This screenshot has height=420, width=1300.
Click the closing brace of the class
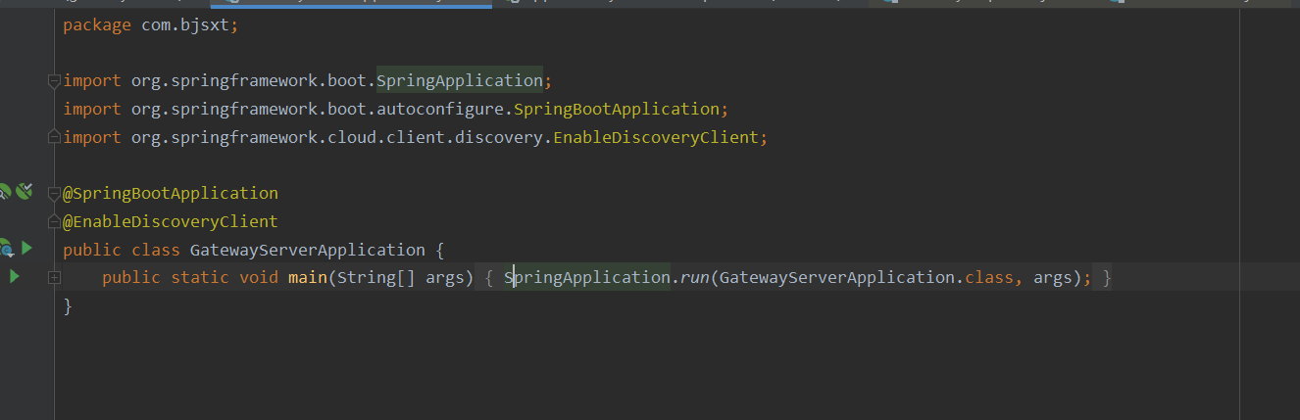point(68,306)
